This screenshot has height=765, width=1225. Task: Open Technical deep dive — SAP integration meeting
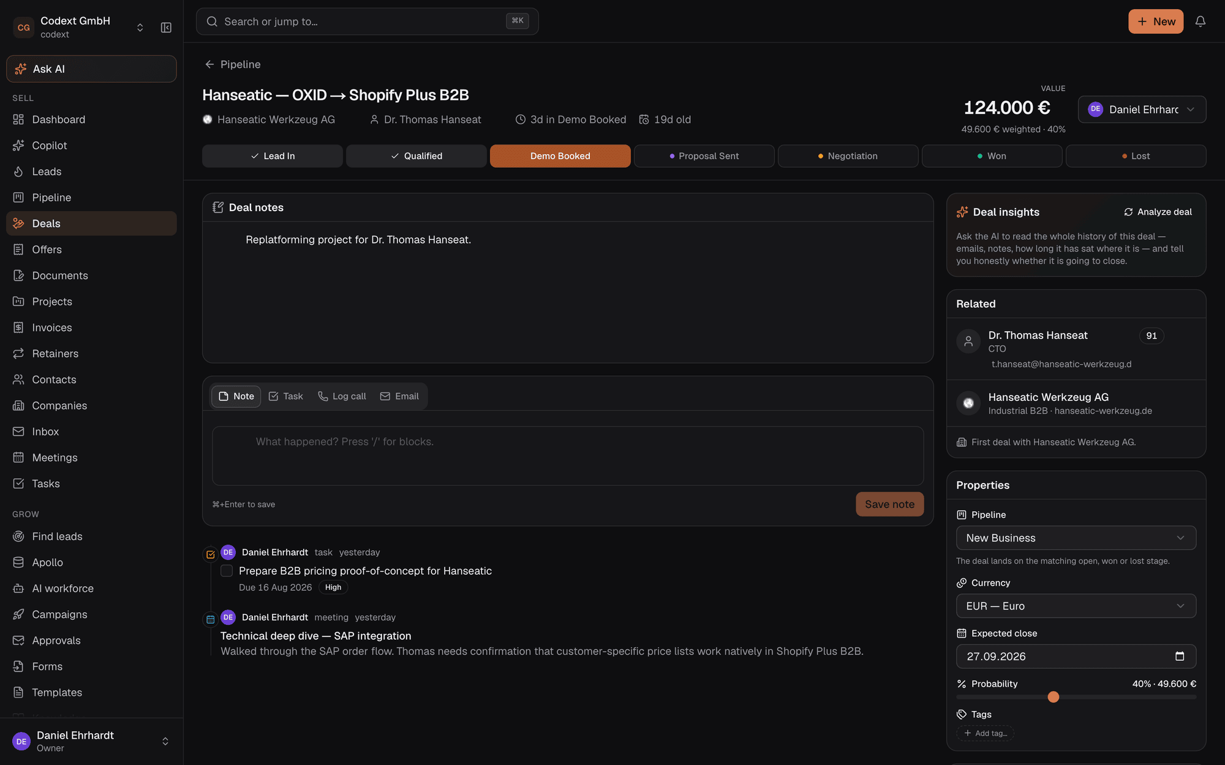click(315, 636)
